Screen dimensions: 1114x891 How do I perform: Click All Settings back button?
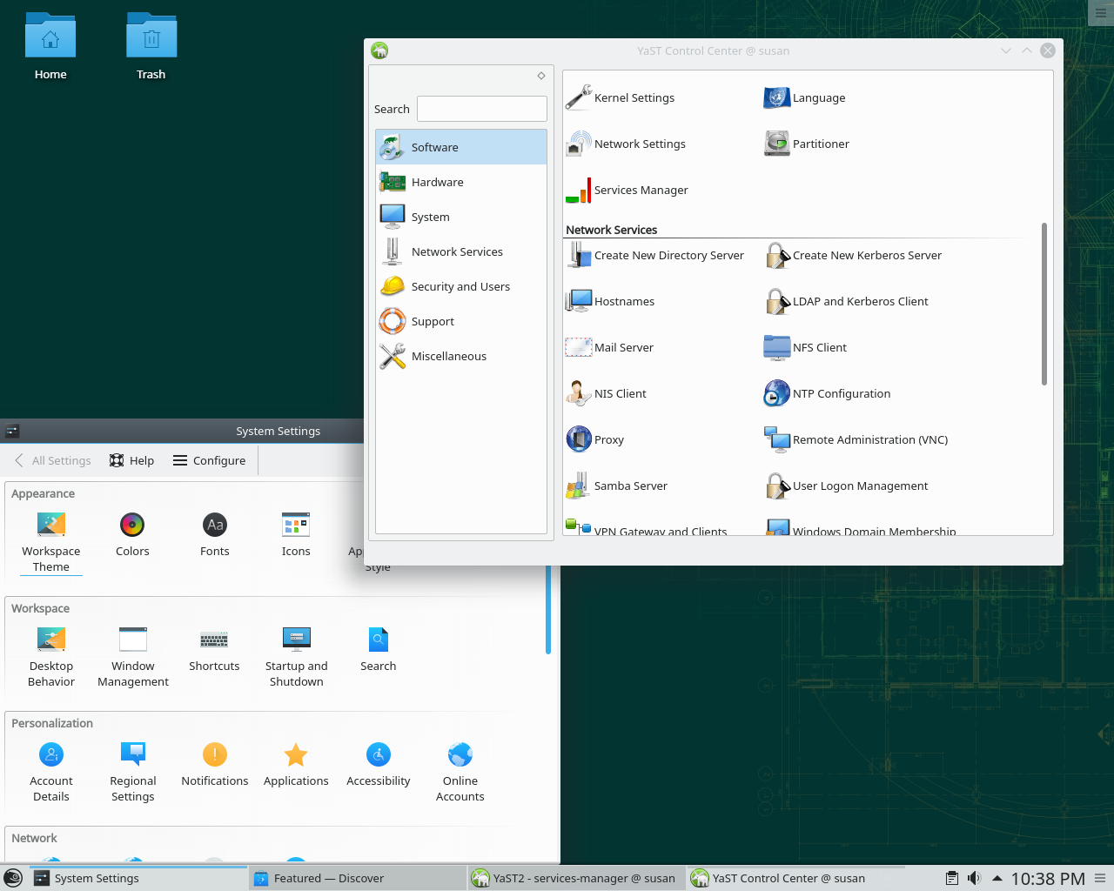53,460
